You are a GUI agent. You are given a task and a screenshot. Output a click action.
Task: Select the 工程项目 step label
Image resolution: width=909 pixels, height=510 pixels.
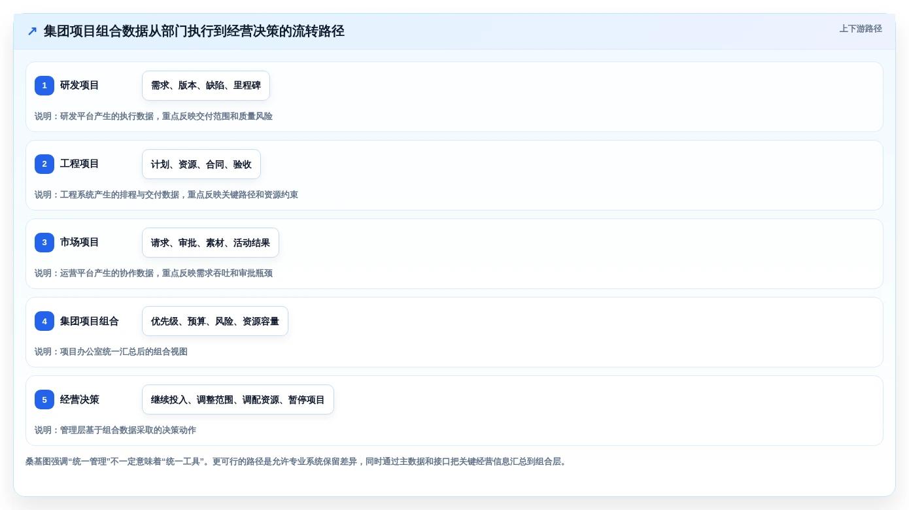click(x=80, y=164)
